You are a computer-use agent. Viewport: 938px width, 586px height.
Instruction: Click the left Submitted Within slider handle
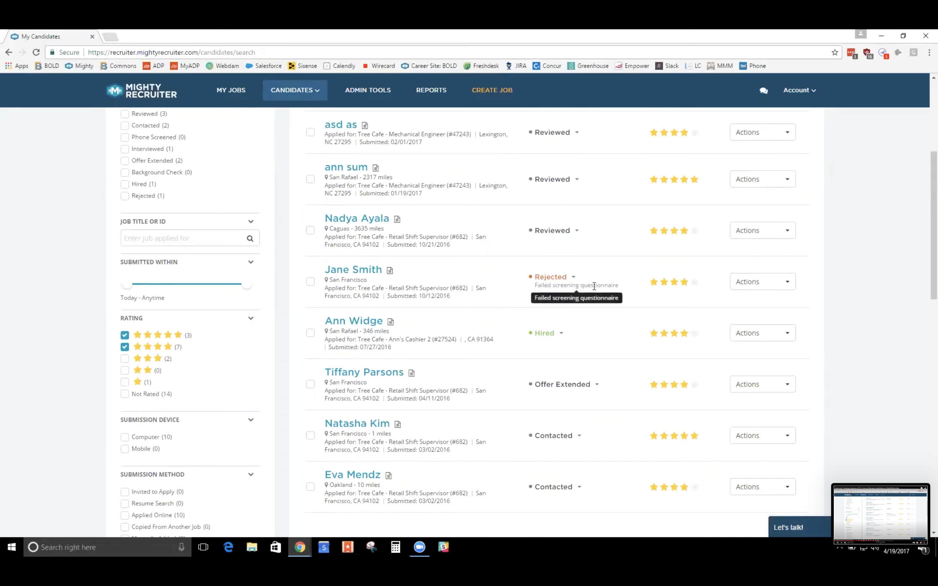click(x=127, y=284)
